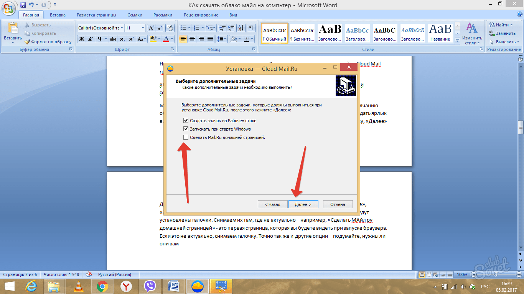
Task: Apply italic formatting with the К button
Action: (x=91, y=39)
